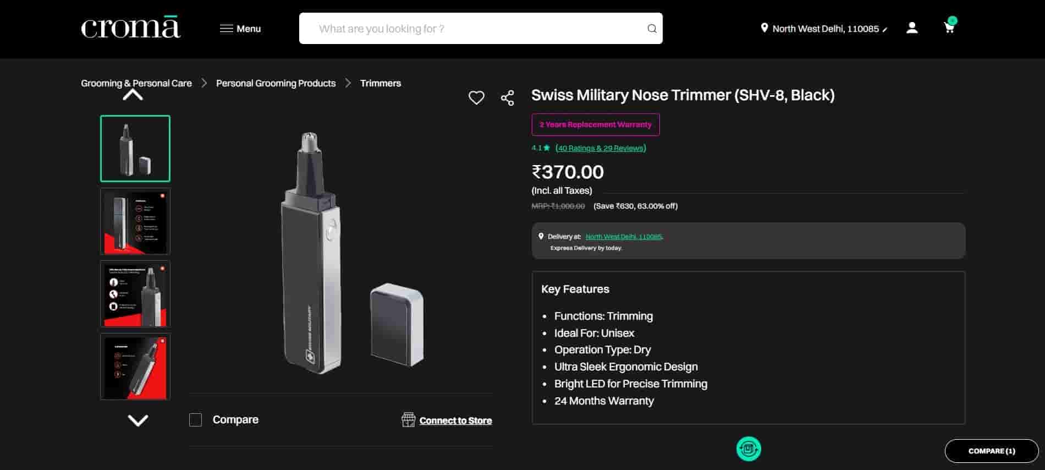Open the 40 Ratings & 29 Reviews link
Screen dimensions: 1045x470
[x=601, y=148]
